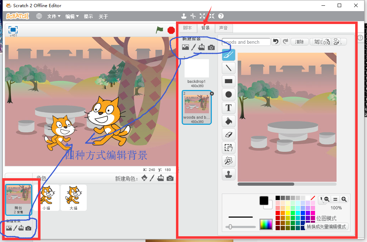Select the Text tool

228,108
